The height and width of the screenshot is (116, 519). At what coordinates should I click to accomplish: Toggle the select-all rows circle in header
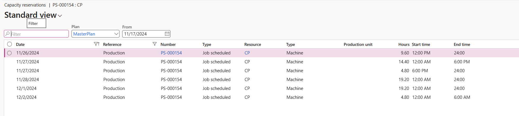coord(9,44)
